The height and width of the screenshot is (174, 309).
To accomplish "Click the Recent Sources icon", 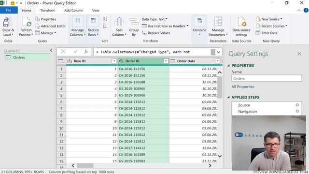I will point(258,26).
